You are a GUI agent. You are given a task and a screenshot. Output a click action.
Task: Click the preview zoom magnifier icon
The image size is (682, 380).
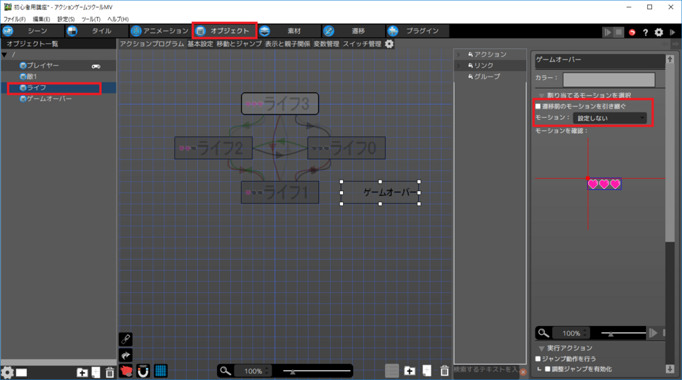[543, 333]
